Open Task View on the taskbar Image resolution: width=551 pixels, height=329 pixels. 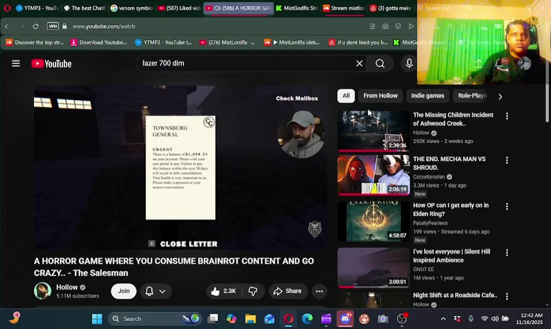pos(213,319)
